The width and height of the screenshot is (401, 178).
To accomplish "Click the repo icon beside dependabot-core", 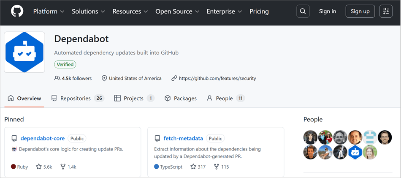I will 14,139.
